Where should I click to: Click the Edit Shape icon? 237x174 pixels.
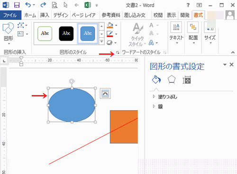click(x=21, y=25)
